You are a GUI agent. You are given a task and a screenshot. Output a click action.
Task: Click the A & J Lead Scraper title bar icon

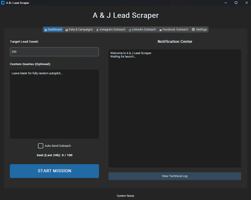pos(3,3)
